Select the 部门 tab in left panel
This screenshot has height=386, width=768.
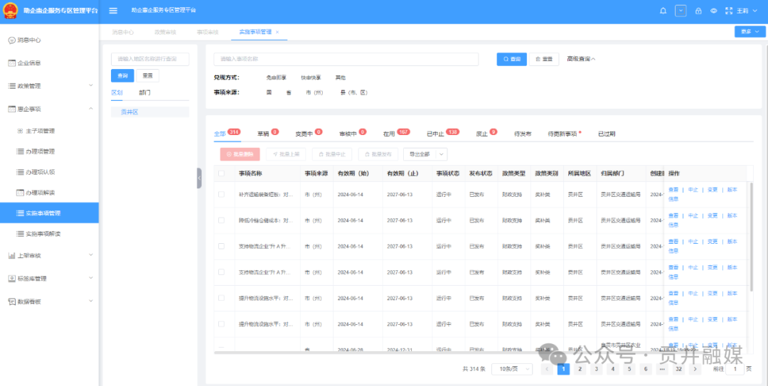pos(144,92)
